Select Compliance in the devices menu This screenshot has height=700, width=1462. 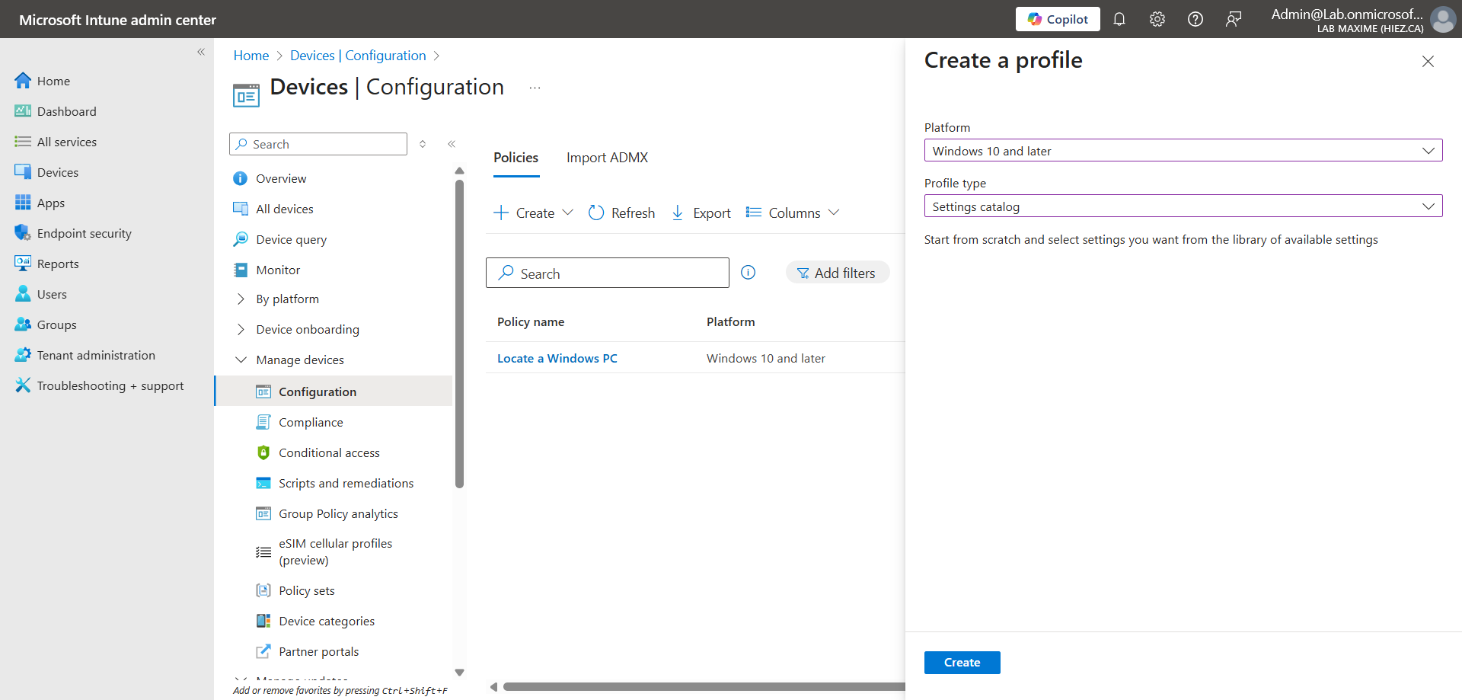coord(311,423)
